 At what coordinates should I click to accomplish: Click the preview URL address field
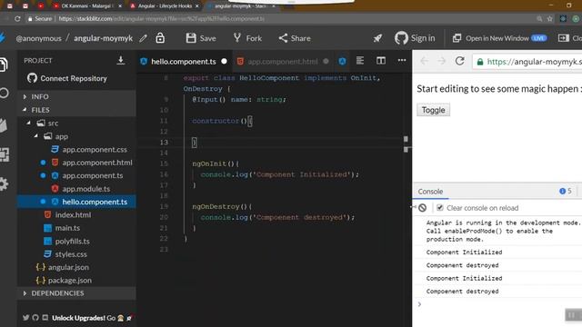click(527, 62)
